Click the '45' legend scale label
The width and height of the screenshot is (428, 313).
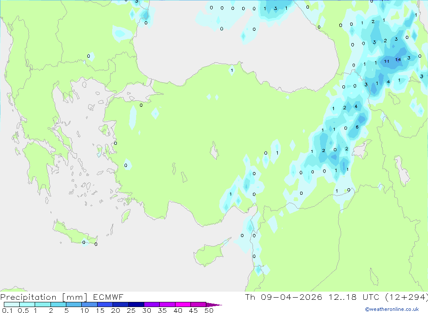(193, 310)
